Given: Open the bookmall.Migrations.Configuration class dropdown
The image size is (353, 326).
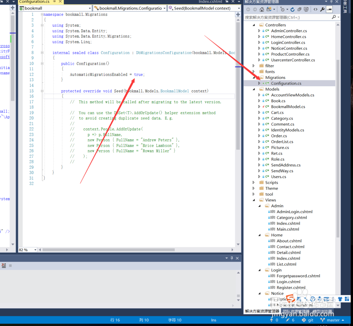Looking at the screenshot, I should (x=164, y=8).
